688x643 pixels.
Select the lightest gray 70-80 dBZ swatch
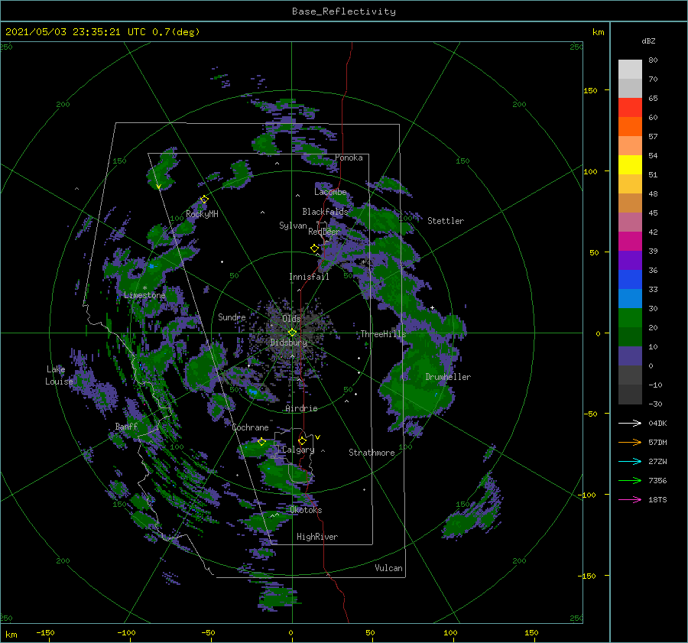pos(630,70)
